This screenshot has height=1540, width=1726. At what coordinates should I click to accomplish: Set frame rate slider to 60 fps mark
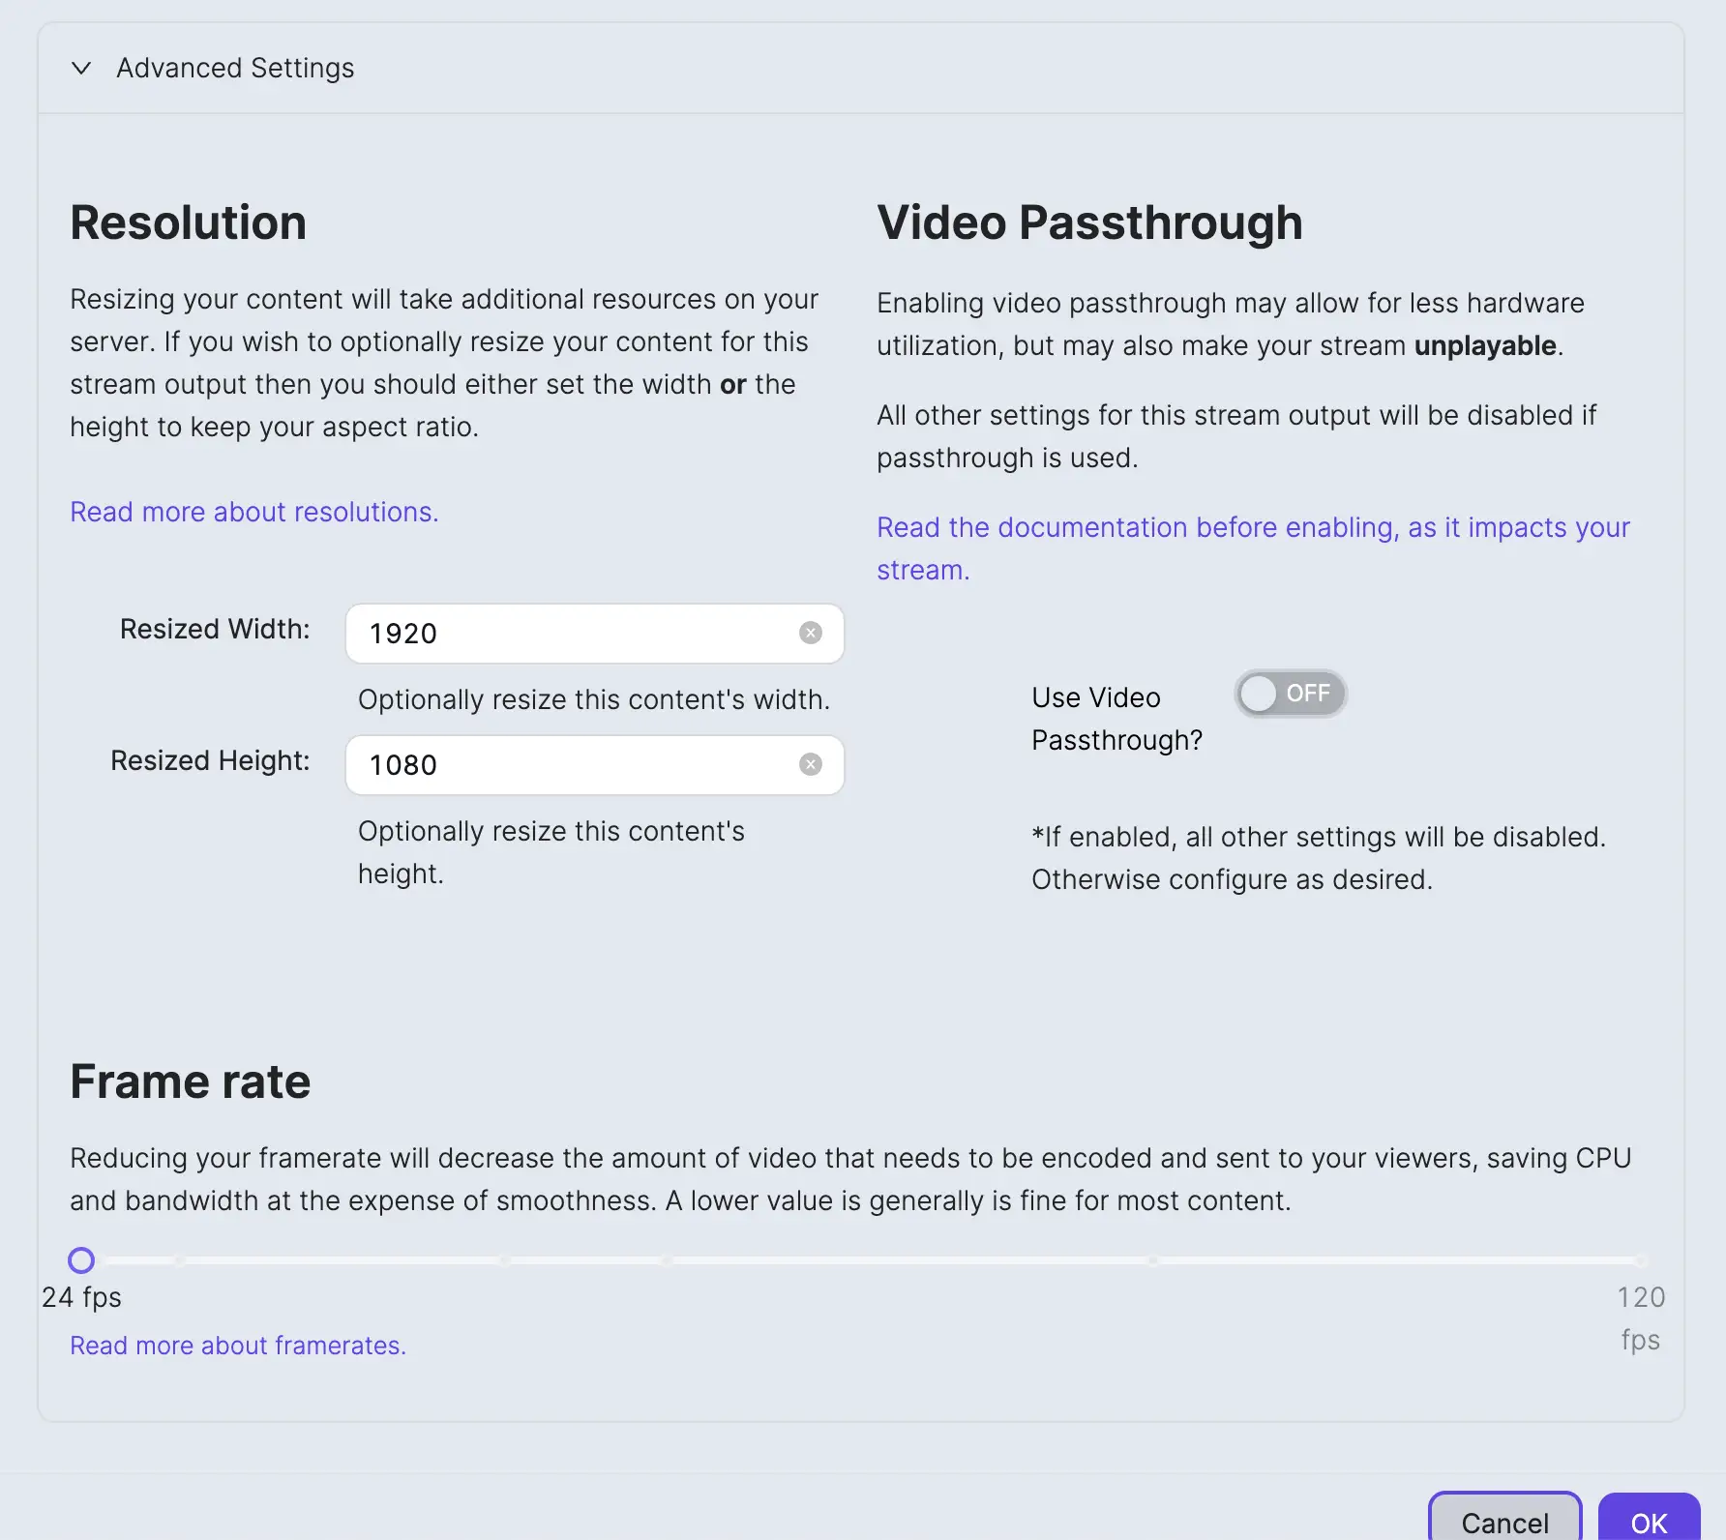point(668,1260)
